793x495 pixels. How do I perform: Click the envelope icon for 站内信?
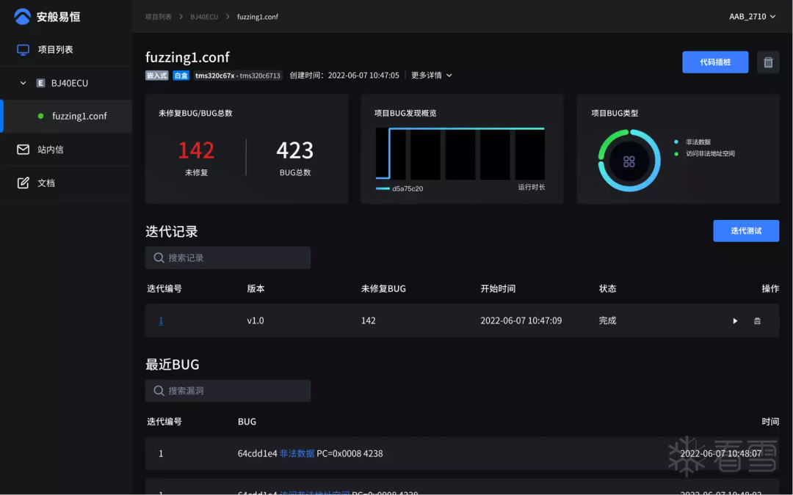[23, 150]
